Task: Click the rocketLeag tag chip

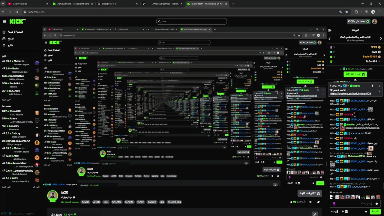Action: point(174,202)
